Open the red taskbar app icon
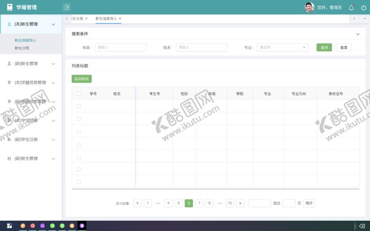Image resolution: width=370 pixels, height=231 pixels. click(x=32, y=226)
